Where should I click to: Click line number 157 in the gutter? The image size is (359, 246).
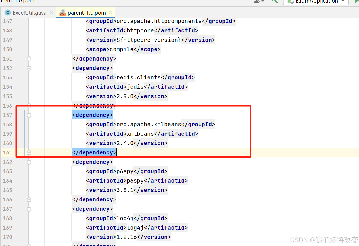(x=7, y=115)
